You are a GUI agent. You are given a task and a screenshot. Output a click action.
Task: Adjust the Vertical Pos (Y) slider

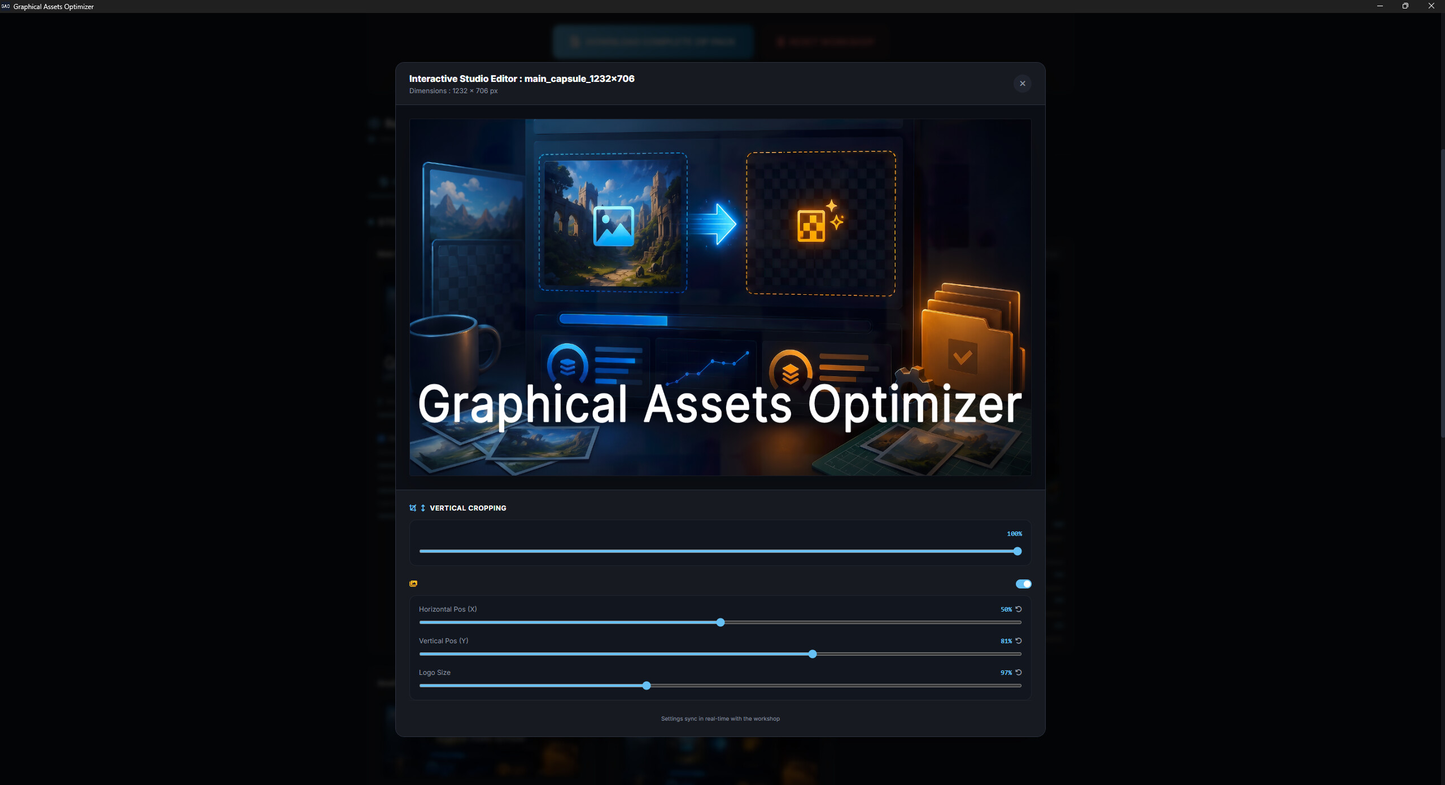[x=720, y=654]
